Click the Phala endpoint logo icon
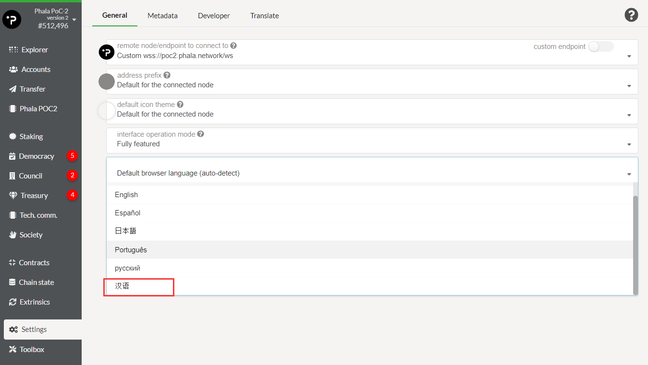 [107, 52]
